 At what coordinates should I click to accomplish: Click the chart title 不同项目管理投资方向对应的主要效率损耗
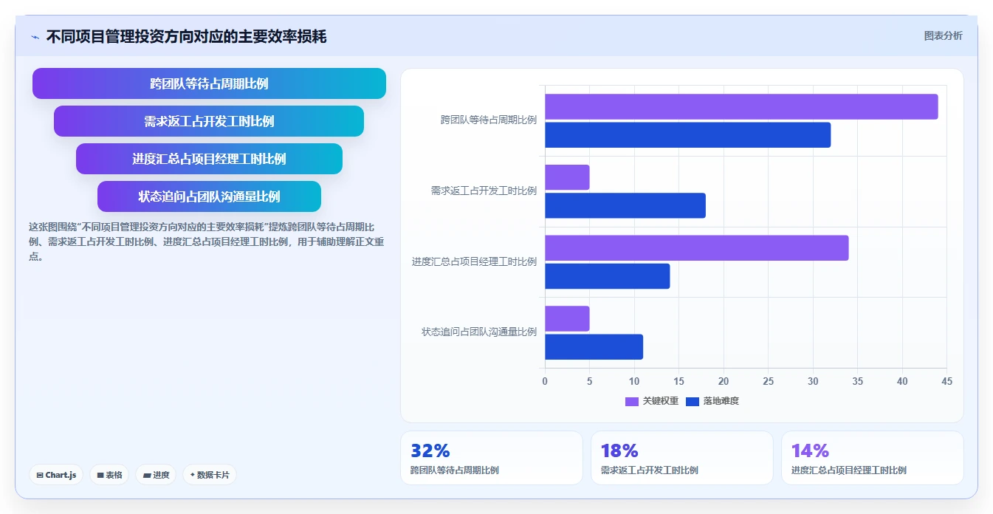pyautogui.click(x=186, y=36)
